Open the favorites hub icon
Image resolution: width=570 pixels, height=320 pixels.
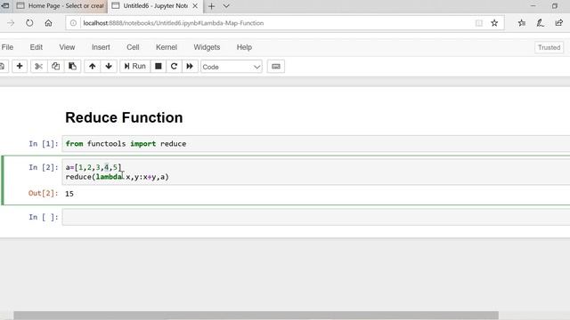point(522,23)
